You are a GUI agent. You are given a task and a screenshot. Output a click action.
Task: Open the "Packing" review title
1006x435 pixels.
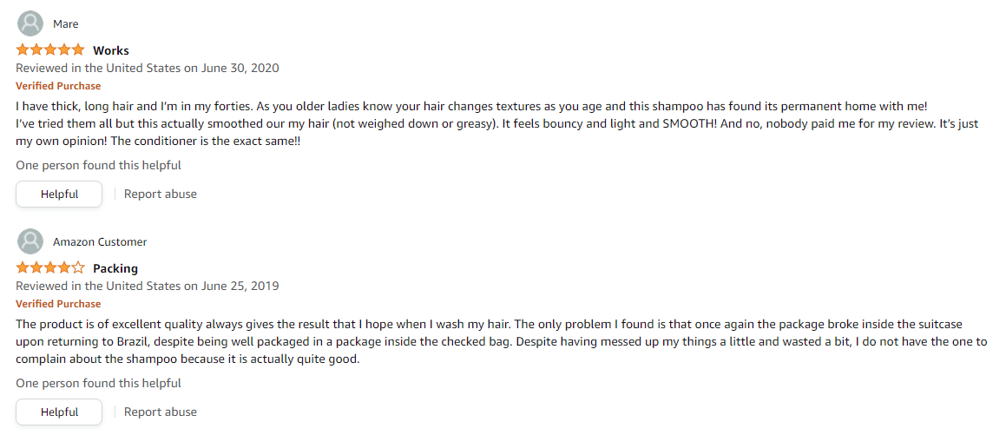[115, 268]
